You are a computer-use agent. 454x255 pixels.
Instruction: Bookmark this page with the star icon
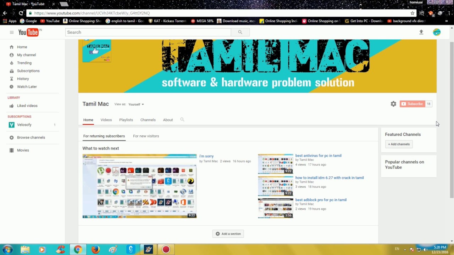tap(412, 13)
